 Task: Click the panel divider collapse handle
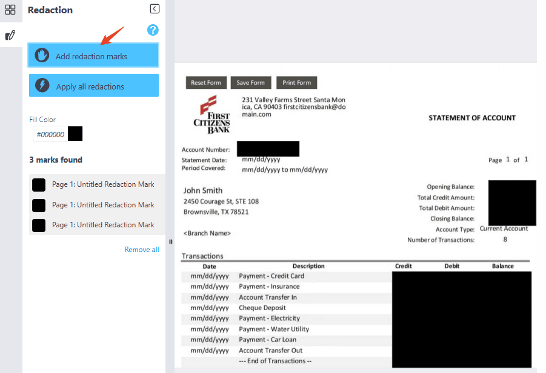[170, 241]
